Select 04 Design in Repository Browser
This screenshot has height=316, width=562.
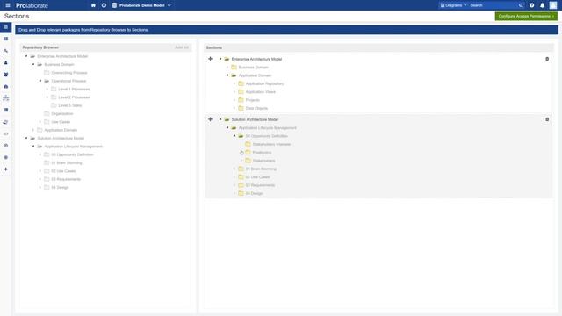coord(60,187)
